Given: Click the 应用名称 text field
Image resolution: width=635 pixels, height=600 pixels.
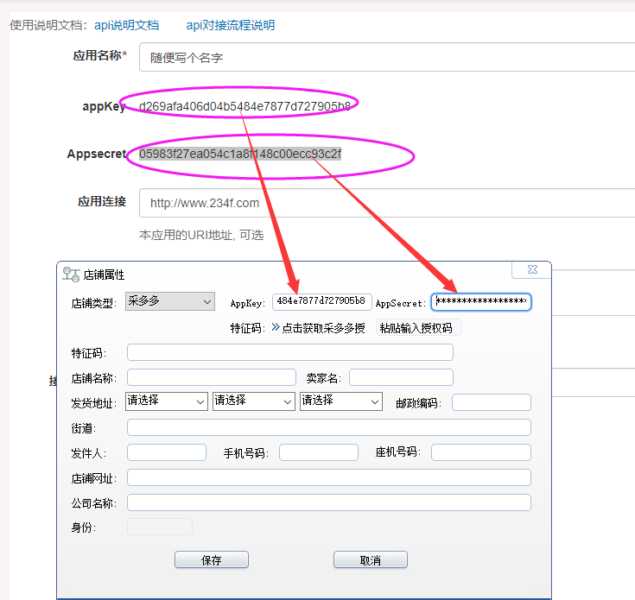Looking at the screenshot, I should (x=387, y=57).
